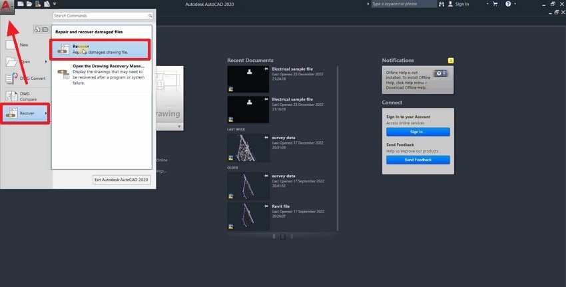Open the Revit file thumbnail
Viewport: 566px width, 287px height.
click(x=248, y=216)
